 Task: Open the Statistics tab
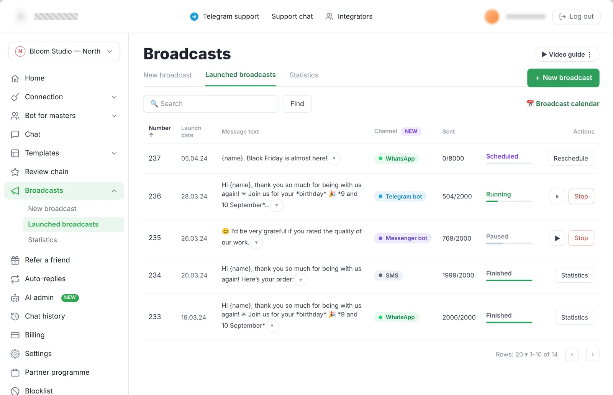(x=304, y=75)
